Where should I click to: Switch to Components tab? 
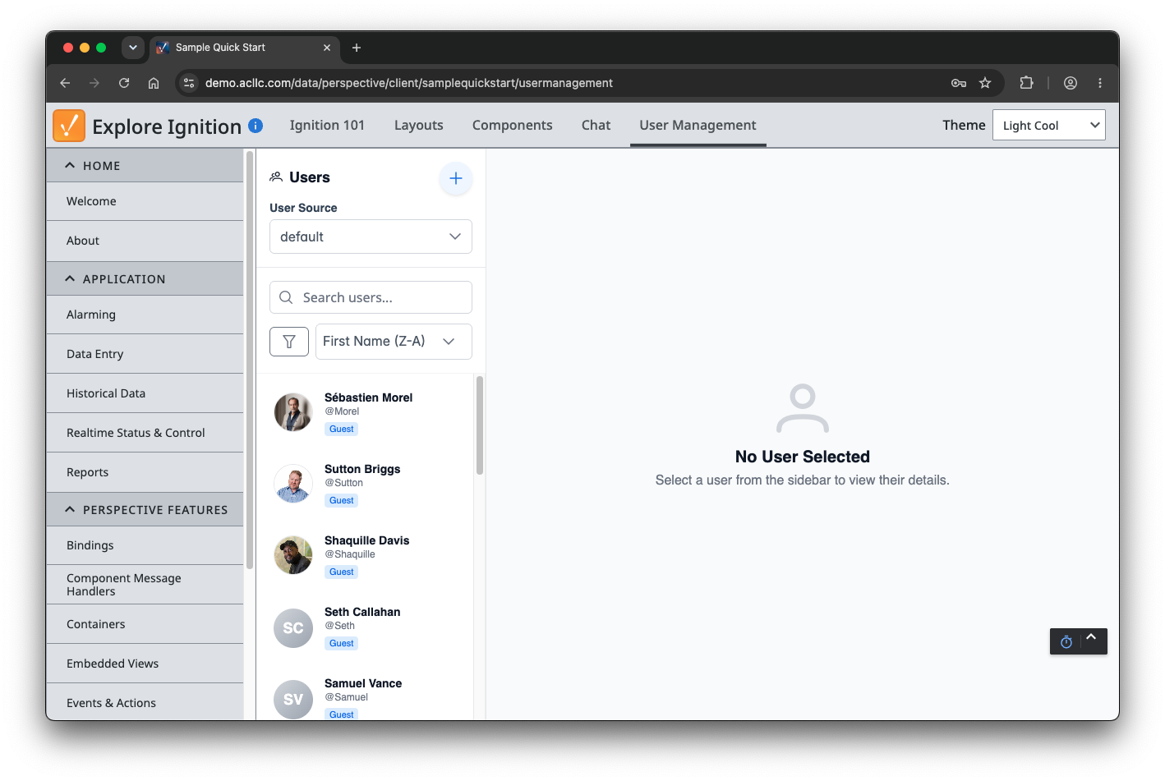coord(513,125)
